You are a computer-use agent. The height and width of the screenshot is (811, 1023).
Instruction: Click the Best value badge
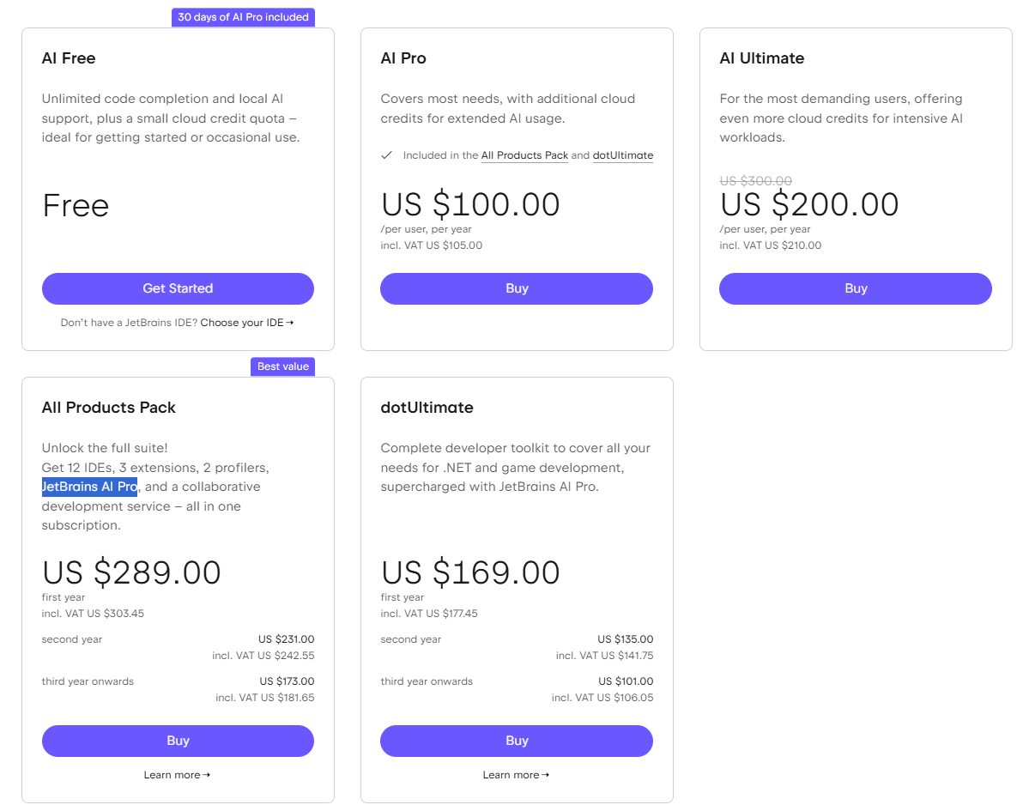(282, 366)
